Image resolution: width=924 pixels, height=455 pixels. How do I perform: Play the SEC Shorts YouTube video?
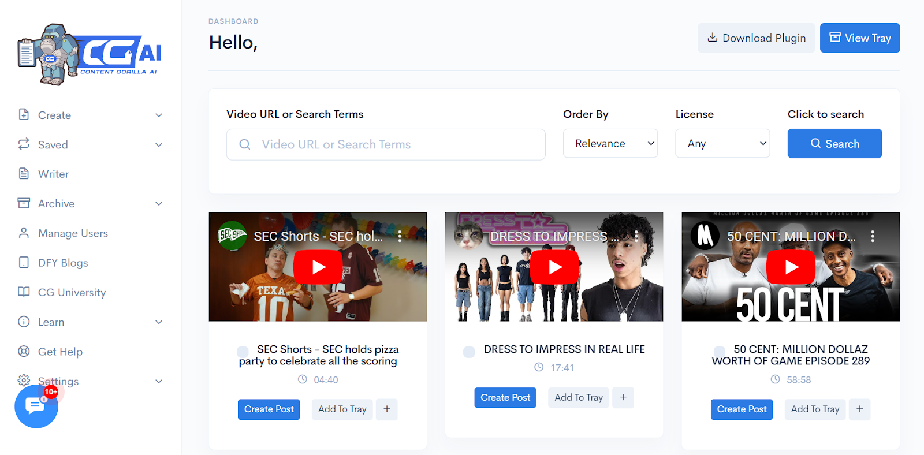click(x=318, y=267)
